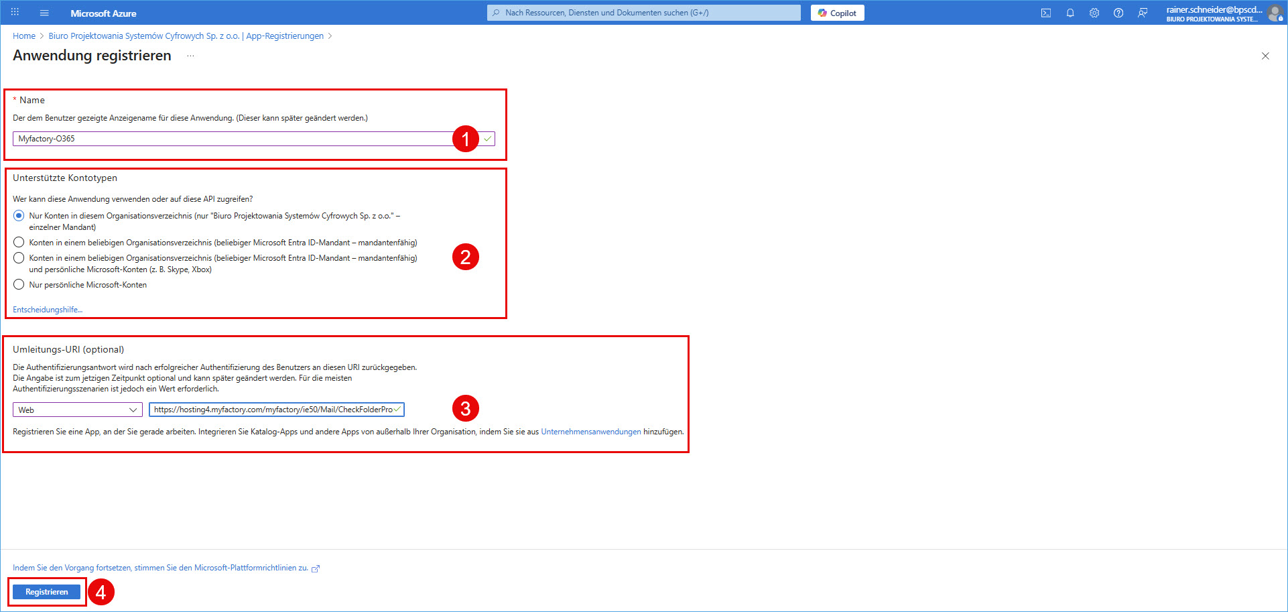Select Nur Konten in diesem Organisationsverzeichnis
Image resolution: width=1288 pixels, height=612 pixels.
(x=19, y=216)
